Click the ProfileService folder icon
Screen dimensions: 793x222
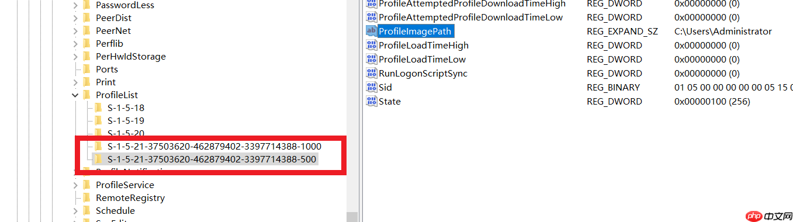(86, 185)
